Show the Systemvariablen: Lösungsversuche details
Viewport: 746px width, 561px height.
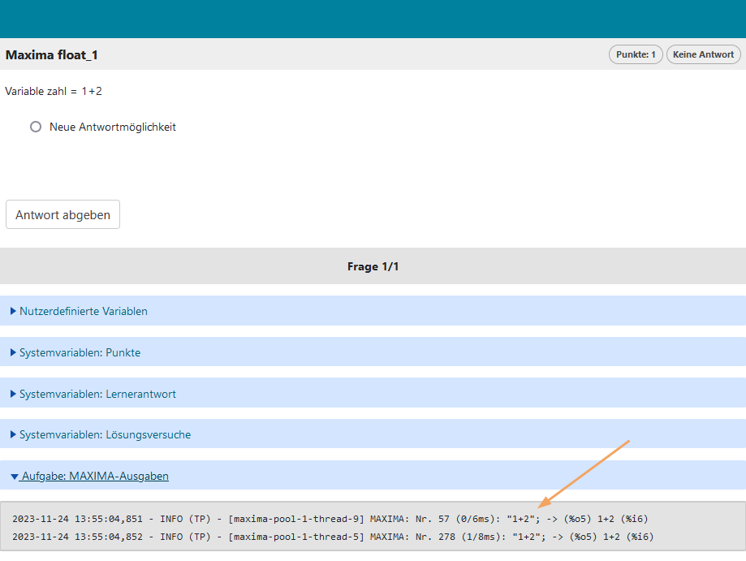pyautogui.click(x=105, y=434)
